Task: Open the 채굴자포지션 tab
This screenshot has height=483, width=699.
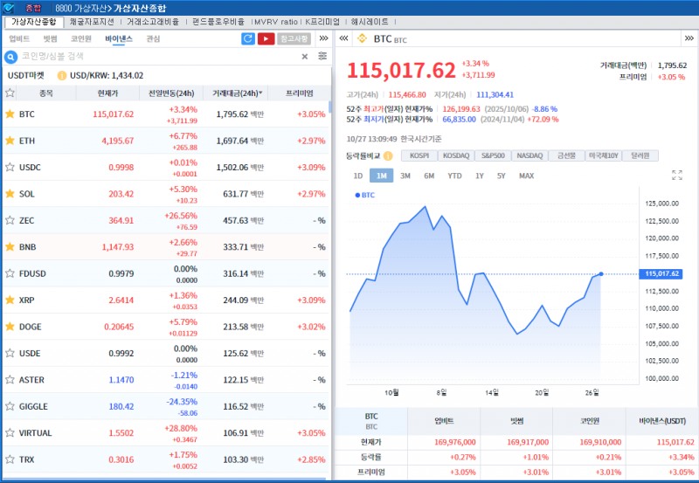Action: [x=92, y=21]
